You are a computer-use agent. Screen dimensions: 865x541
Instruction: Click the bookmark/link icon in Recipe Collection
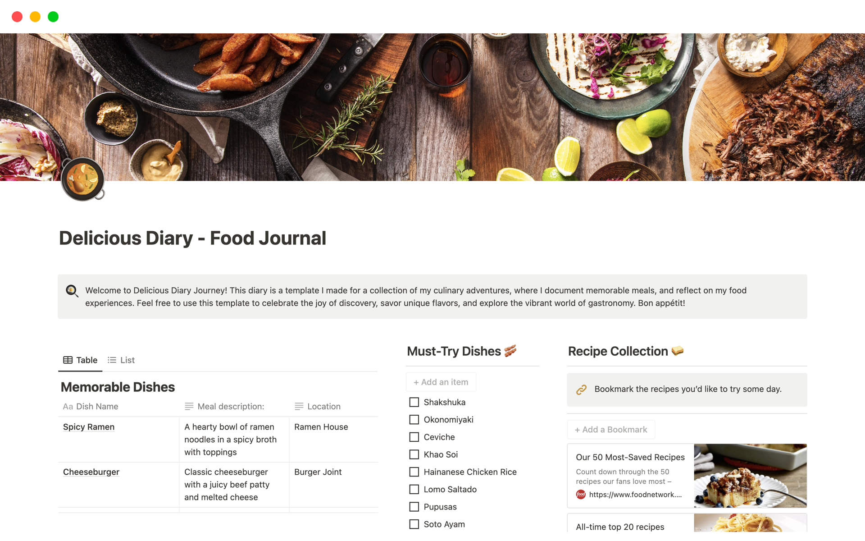pyautogui.click(x=582, y=389)
